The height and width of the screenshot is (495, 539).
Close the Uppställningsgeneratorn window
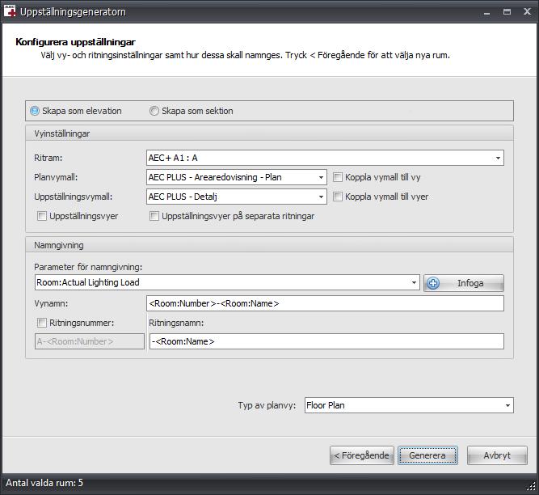click(527, 11)
